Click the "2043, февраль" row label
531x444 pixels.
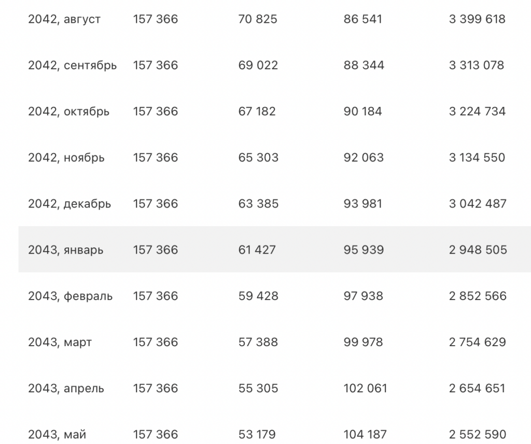tap(70, 296)
